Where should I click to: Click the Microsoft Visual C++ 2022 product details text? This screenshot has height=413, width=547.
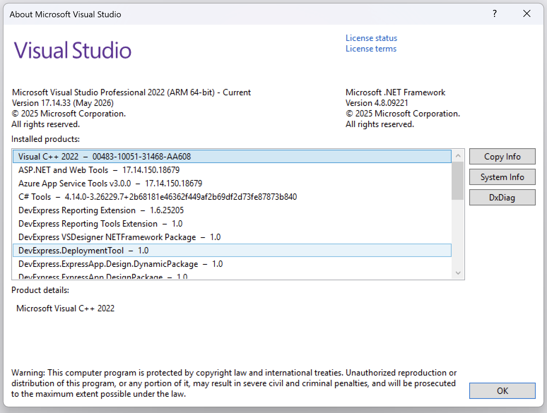(x=65, y=308)
